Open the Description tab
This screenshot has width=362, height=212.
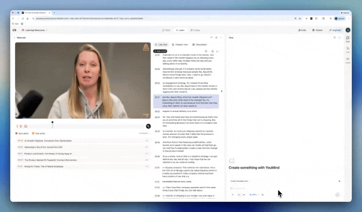(200, 45)
